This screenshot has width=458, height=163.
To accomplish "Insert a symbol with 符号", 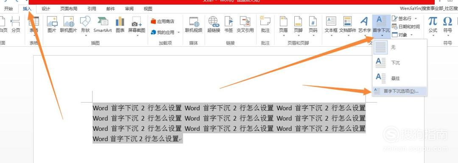I will tap(447, 25).
